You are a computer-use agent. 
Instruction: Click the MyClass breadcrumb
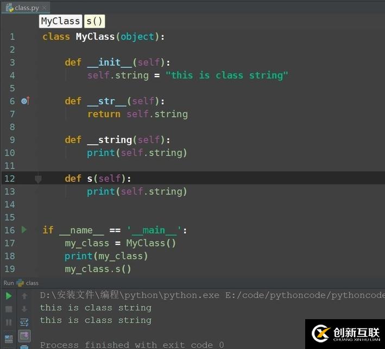click(60, 21)
